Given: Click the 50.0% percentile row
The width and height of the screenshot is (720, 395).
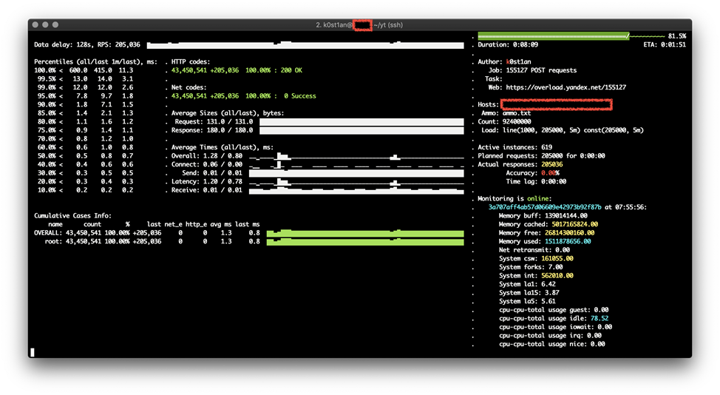Looking at the screenshot, I should click(86, 155).
